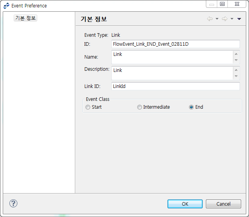Click the Event Preference title bar app icon
The image size is (249, 217).
click(x=6, y=5)
